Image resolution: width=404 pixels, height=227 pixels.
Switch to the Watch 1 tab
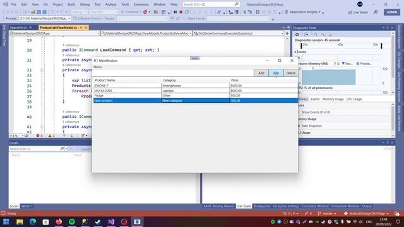[27, 206]
